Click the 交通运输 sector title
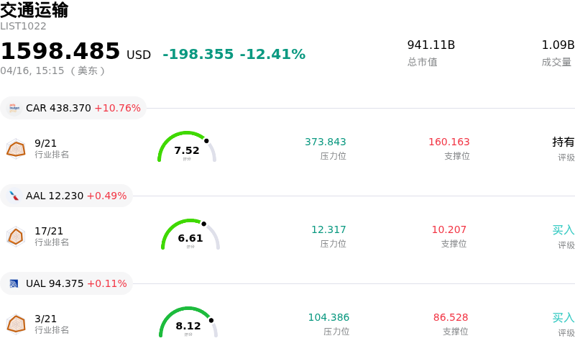This screenshot has height=351, width=575. pyautogui.click(x=34, y=10)
